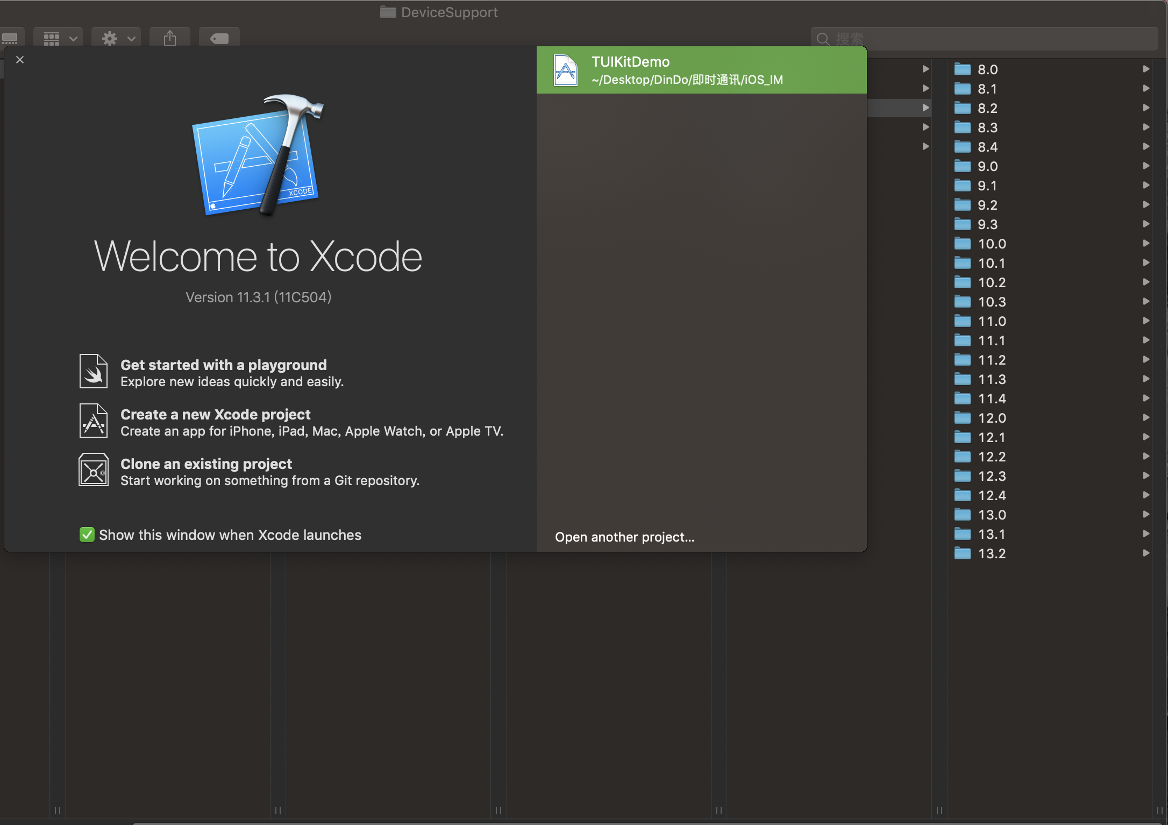The width and height of the screenshot is (1168, 825).
Task: Click the clone Git repository icon
Action: (x=94, y=470)
